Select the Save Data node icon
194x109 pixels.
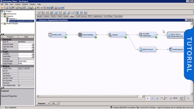coord(77,12)
